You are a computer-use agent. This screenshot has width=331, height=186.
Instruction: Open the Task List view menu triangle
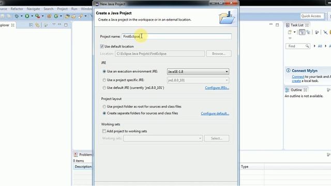pyautogui.click(x=290, y=38)
